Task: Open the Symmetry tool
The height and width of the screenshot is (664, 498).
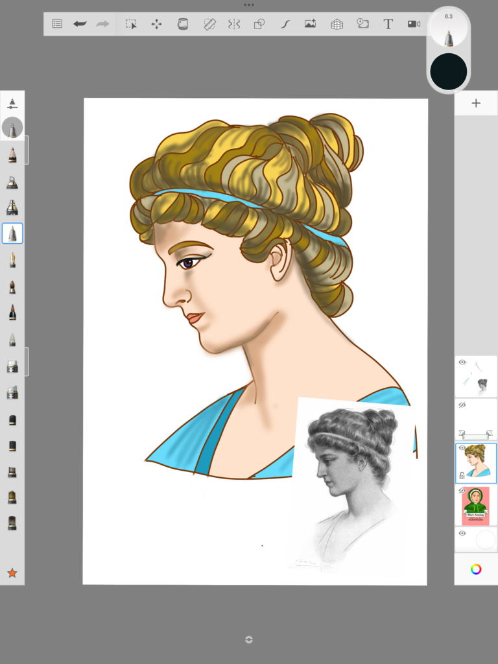Action: click(234, 24)
